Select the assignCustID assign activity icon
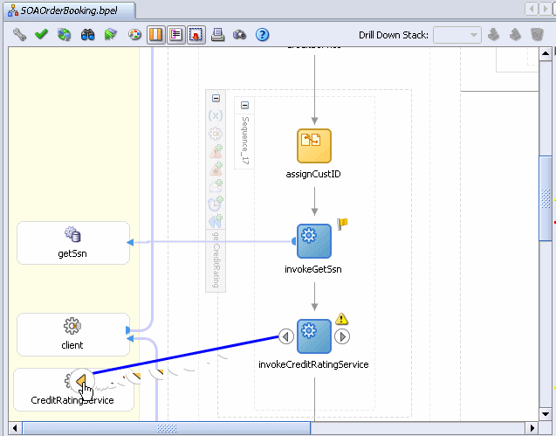This screenshot has width=556, height=436. [314, 146]
